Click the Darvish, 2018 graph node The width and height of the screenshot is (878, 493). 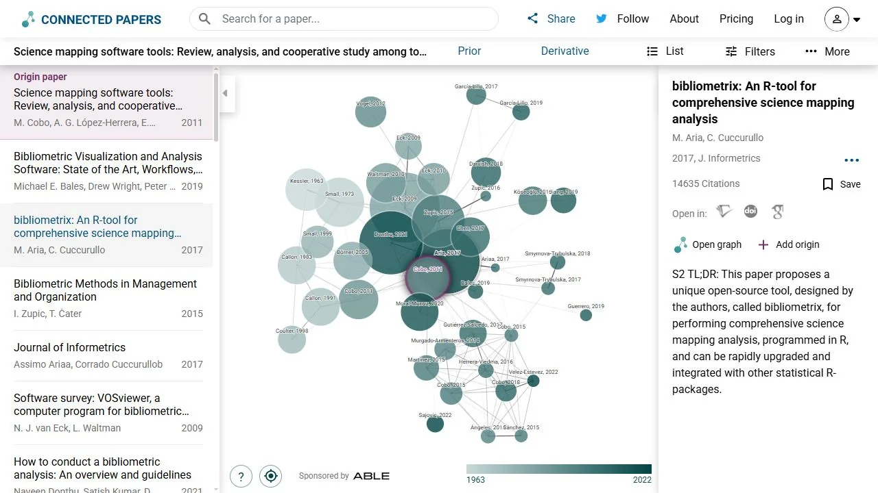pos(486,171)
